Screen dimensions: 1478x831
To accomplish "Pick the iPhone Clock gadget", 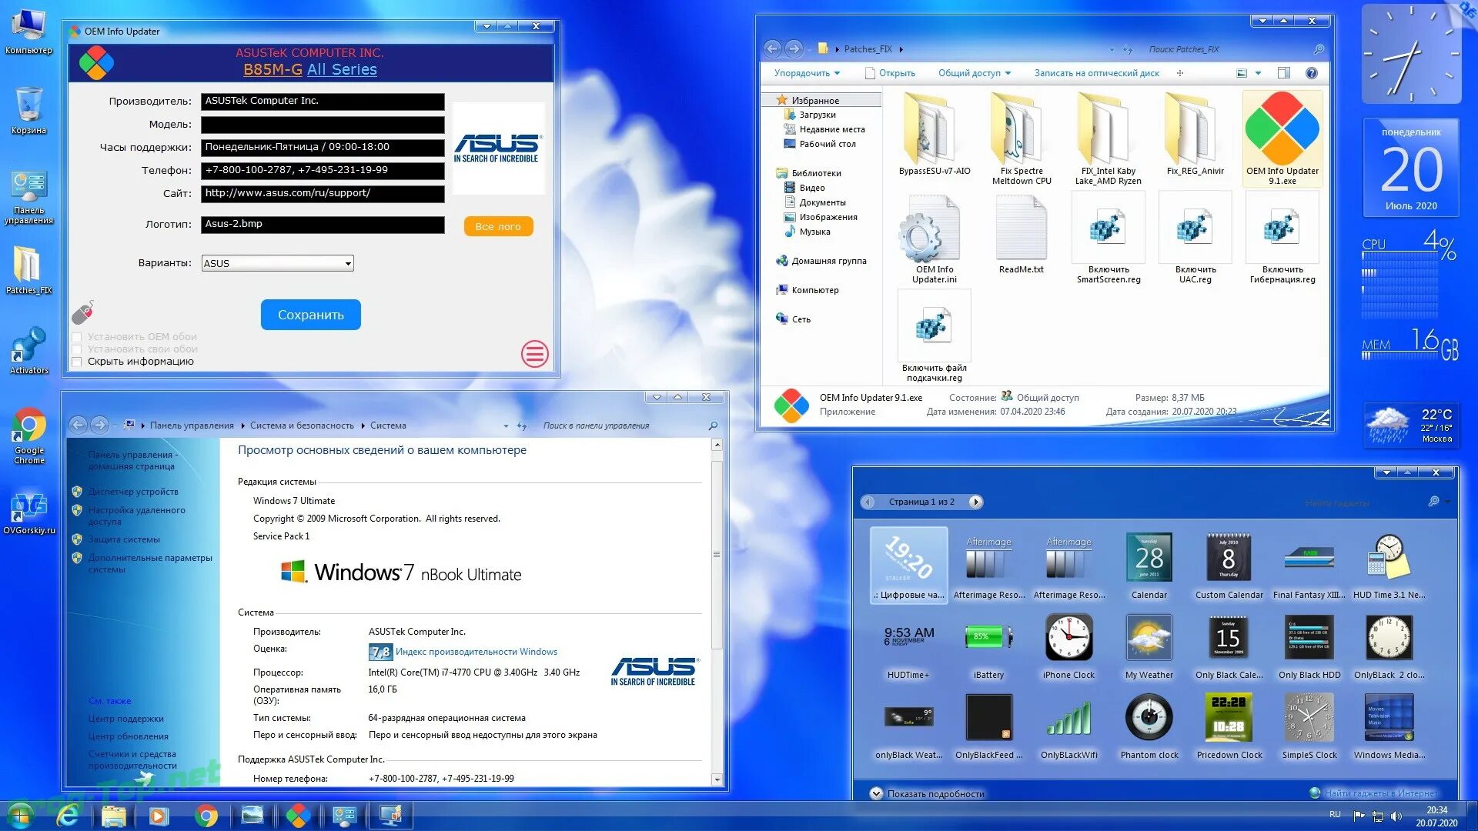I will coord(1068,646).
